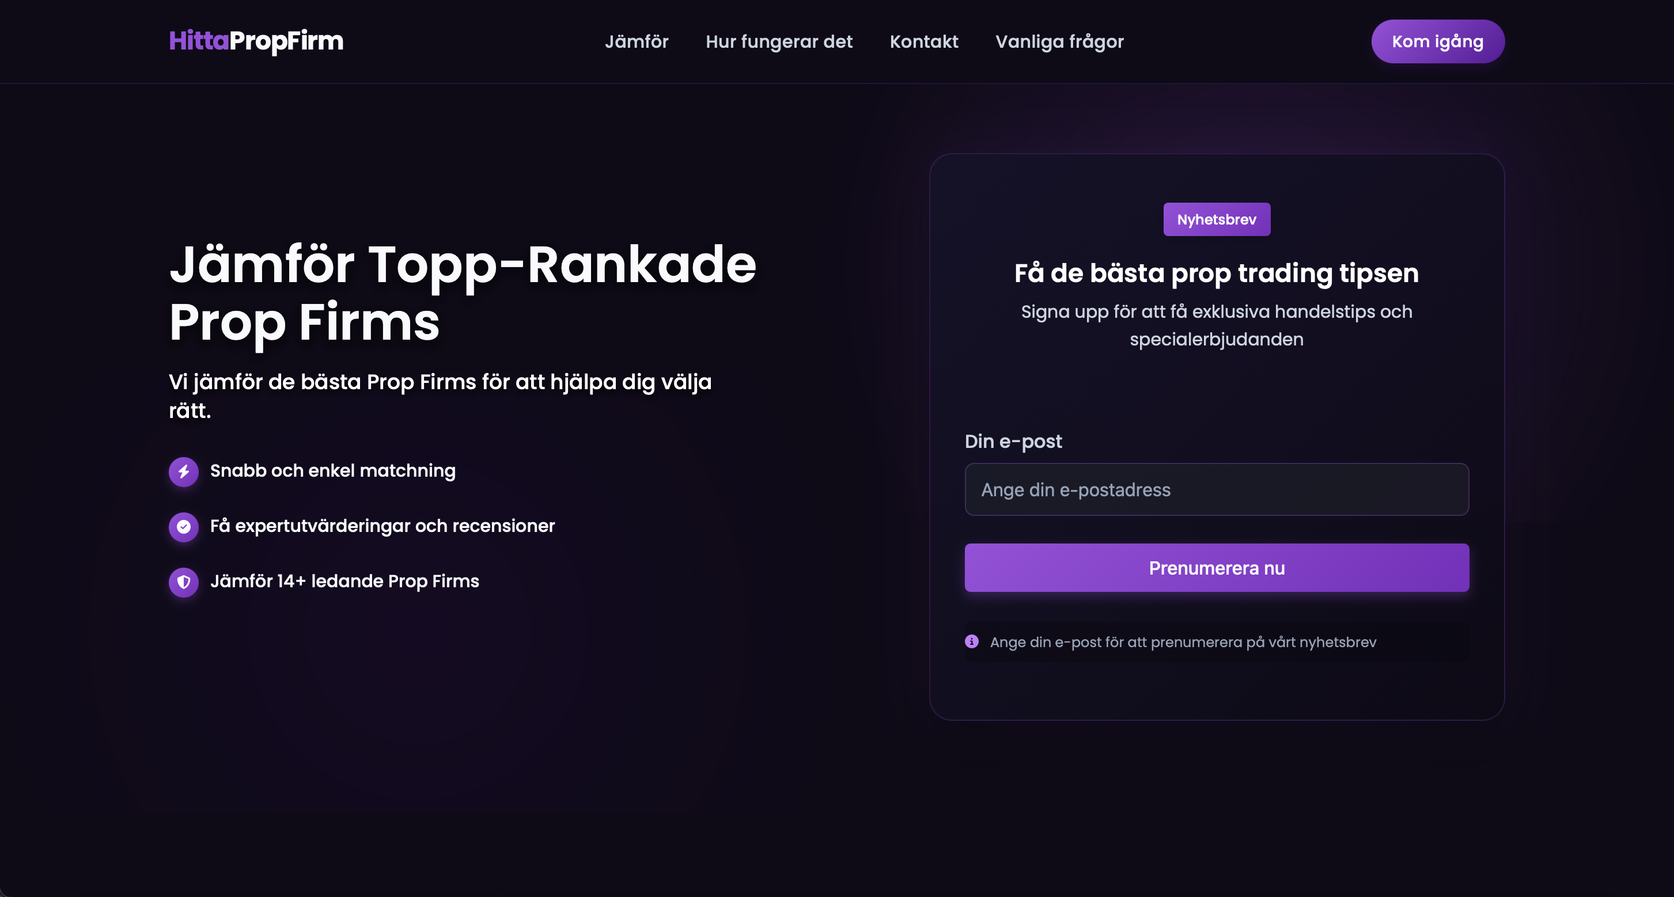Click the Din e-post label
Image resolution: width=1674 pixels, height=897 pixels.
click(x=1013, y=442)
